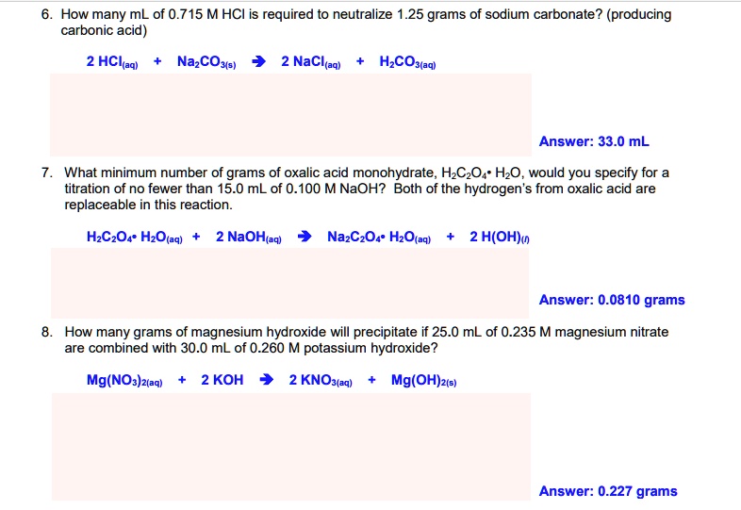Click the question number 7 label
The image size is (741, 510).
[x=47, y=173]
